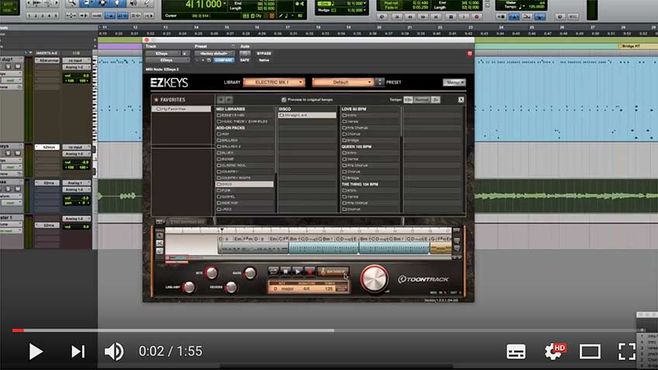This screenshot has width=658, height=370.
Task: Click the Pro Tools transport stop button
Action: point(451,17)
